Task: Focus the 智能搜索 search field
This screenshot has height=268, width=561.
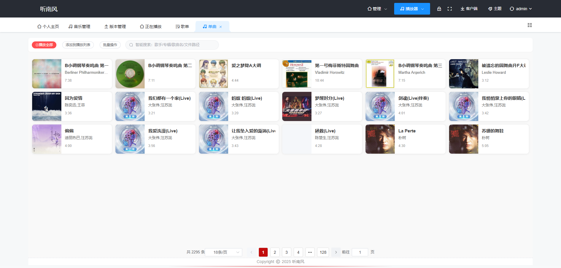Action: pyautogui.click(x=172, y=45)
